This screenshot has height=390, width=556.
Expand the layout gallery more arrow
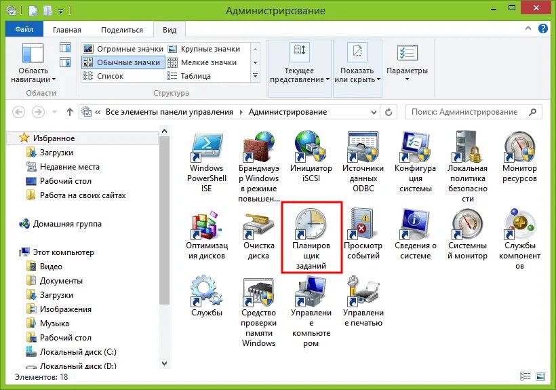point(256,76)
